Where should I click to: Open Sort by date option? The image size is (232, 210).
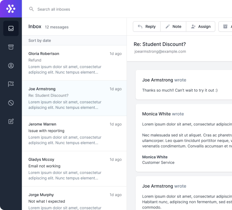(40, 40)
